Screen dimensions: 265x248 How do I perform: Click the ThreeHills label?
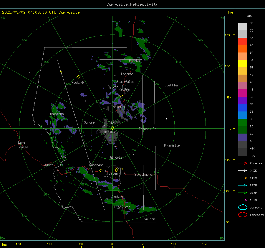point(148,129)
